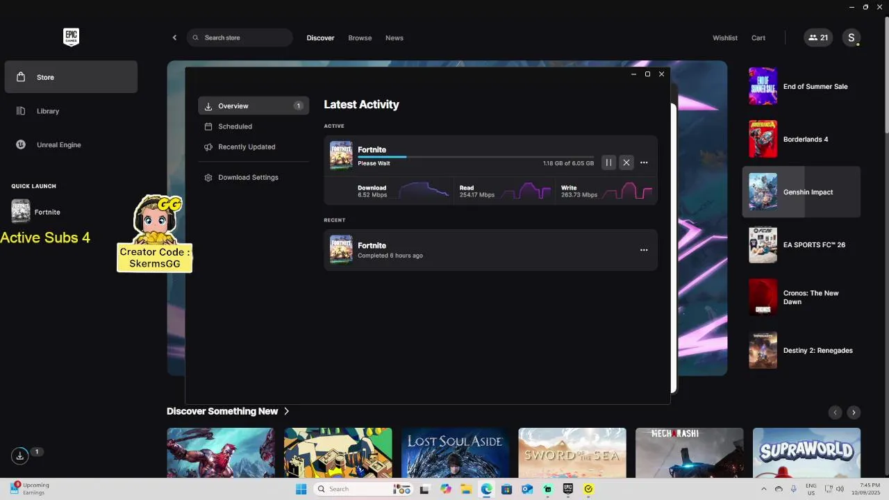889x500 pixels.
Task: Open the account profile avatar S
Action: click(851, 37)
